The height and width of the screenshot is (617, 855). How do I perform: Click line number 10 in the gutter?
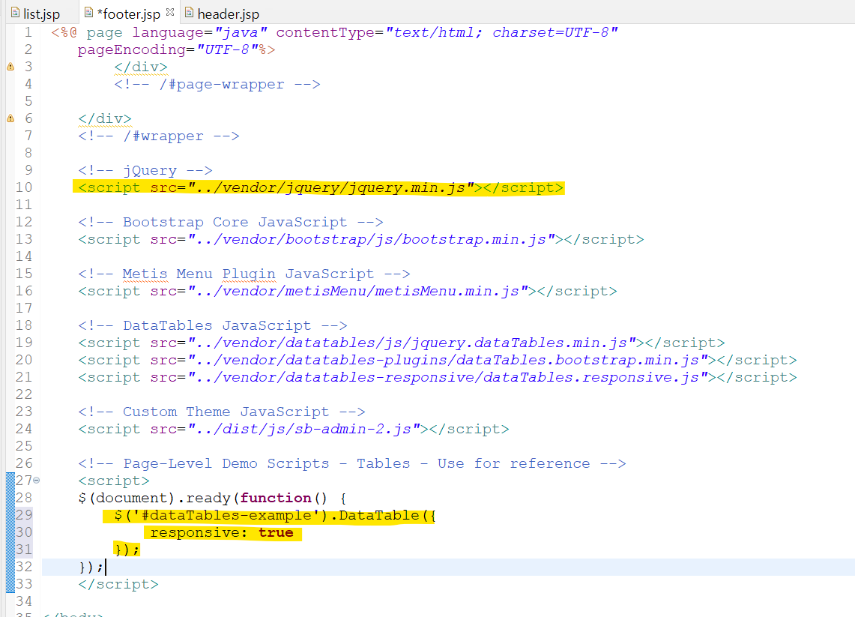pyautogui.click(x=24, y=187)
